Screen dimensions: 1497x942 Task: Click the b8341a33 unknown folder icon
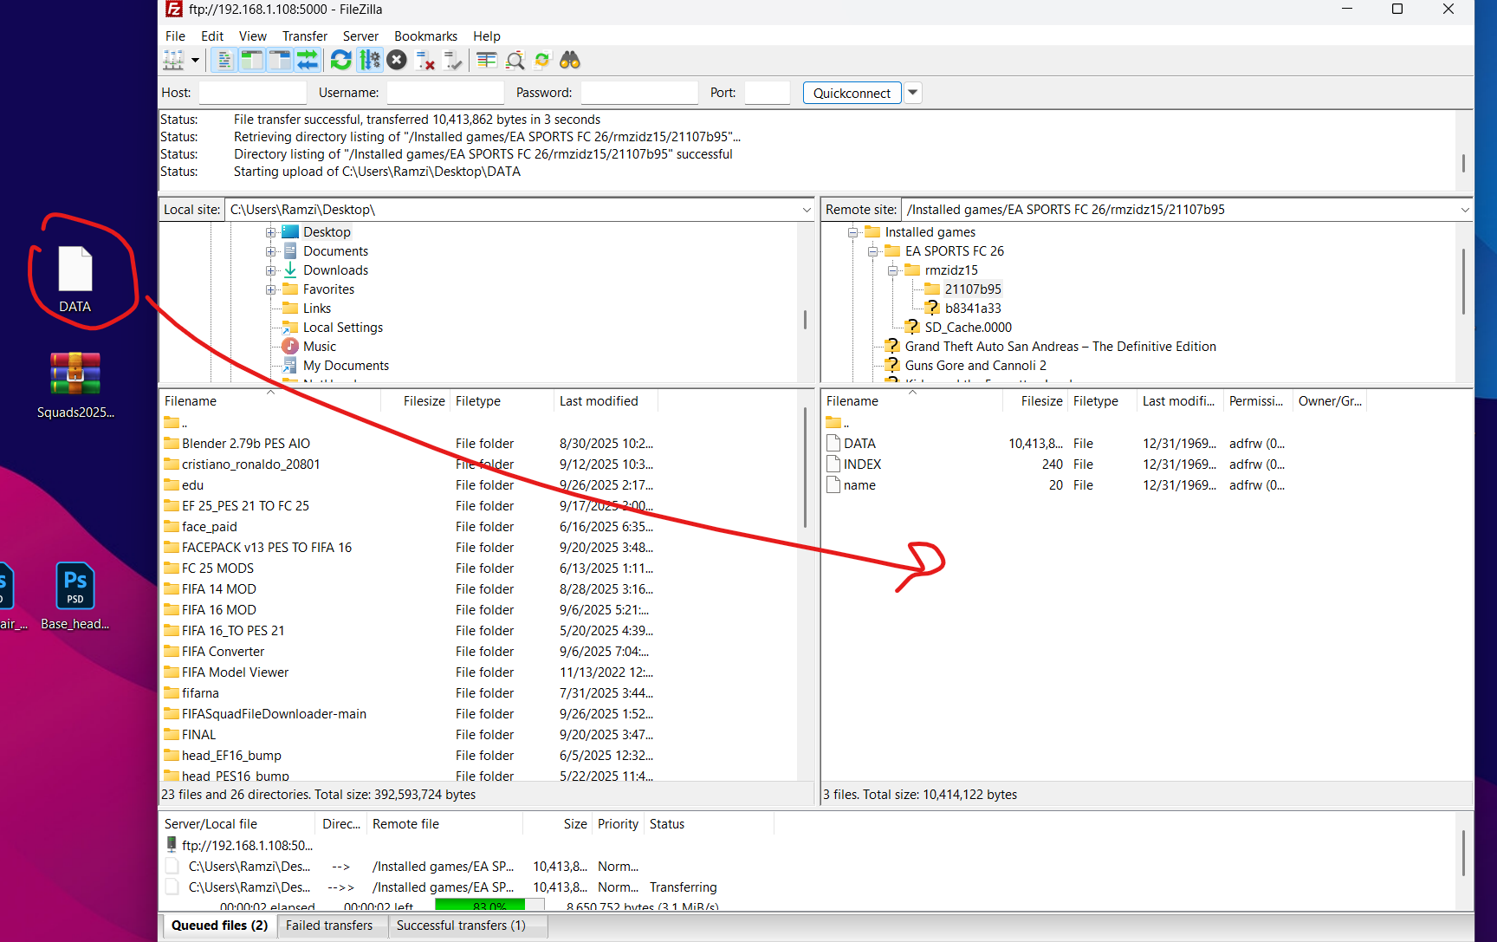(x=932, y=309)
